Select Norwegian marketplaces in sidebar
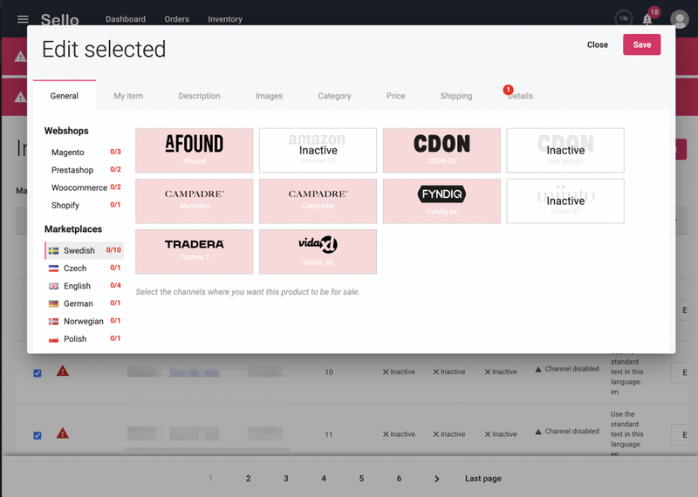Viewport: 698px width, 497px height. pos(84,321)
